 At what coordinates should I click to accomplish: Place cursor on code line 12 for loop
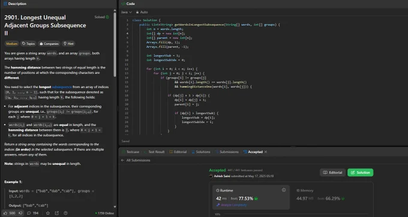click(172, 69)
